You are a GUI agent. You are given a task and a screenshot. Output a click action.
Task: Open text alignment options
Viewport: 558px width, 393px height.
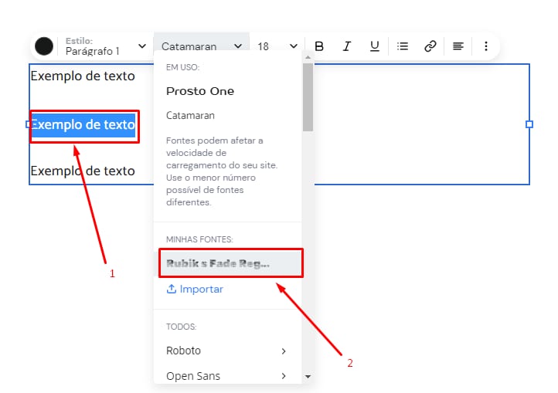point(458,46)
